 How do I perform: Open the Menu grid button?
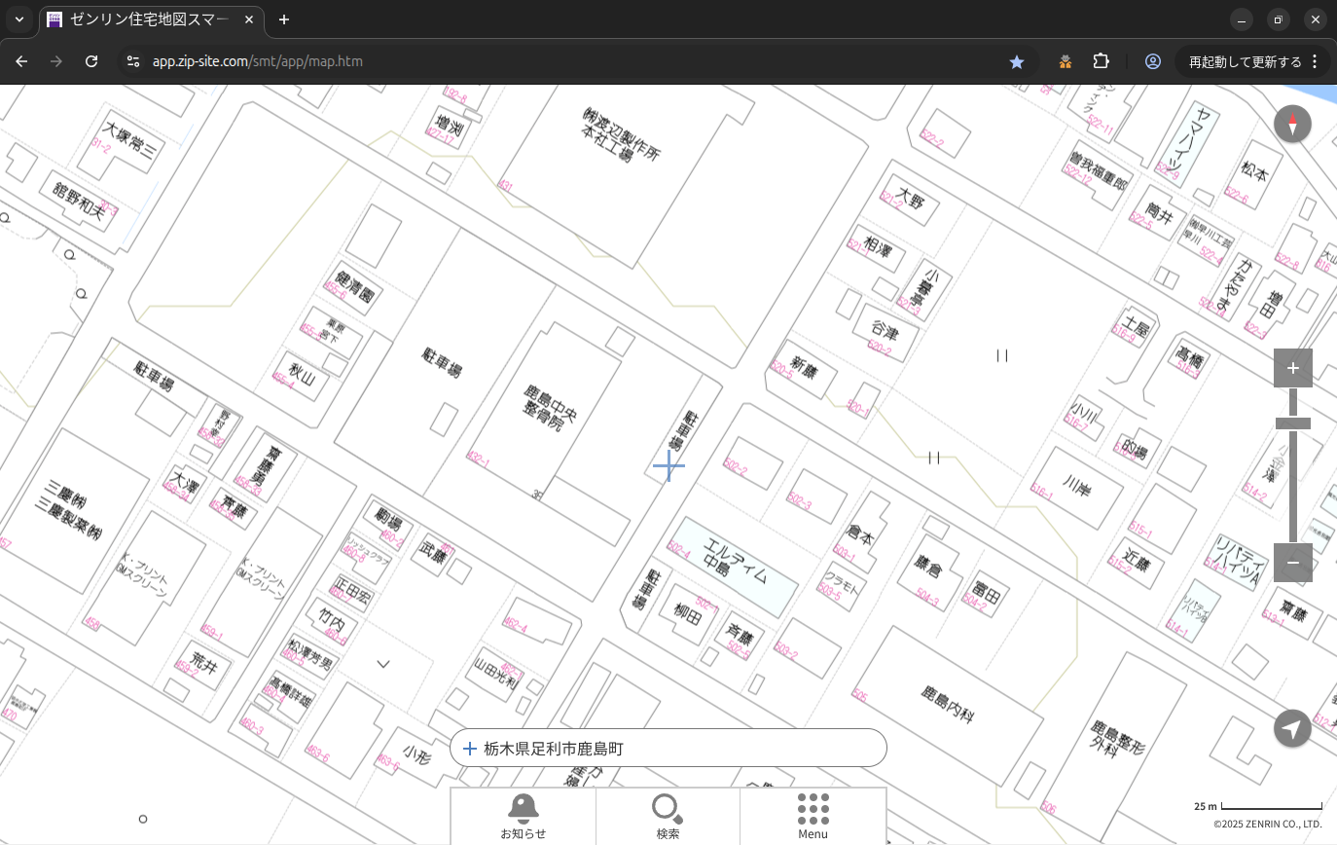point(813,816)
